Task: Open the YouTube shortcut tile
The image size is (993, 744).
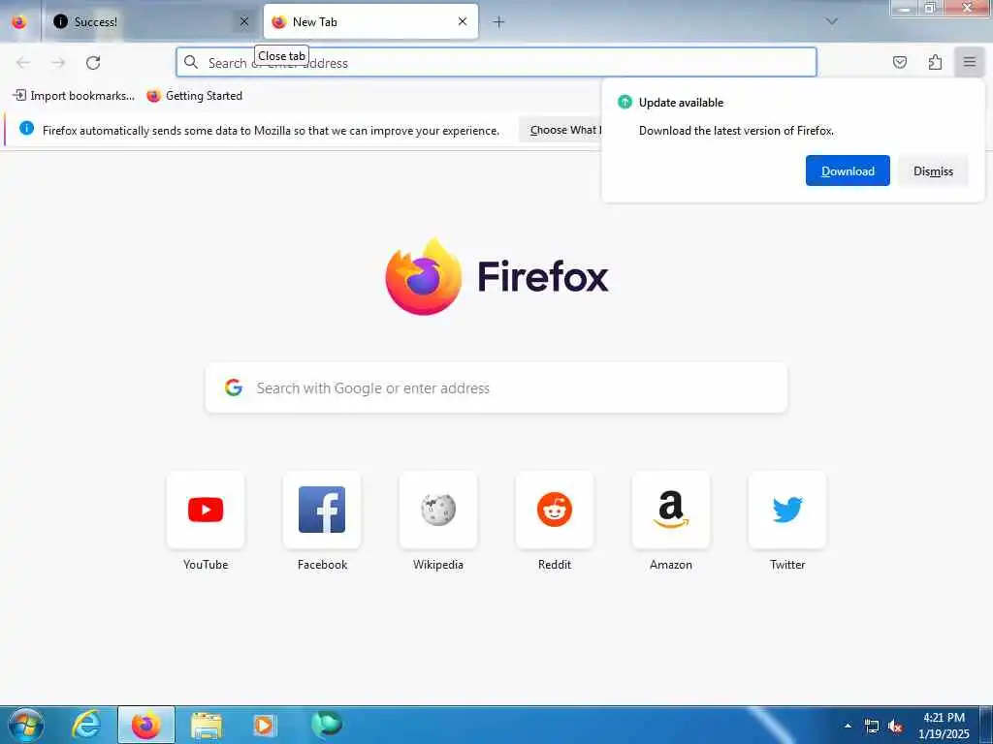Action: pos(206,510)
